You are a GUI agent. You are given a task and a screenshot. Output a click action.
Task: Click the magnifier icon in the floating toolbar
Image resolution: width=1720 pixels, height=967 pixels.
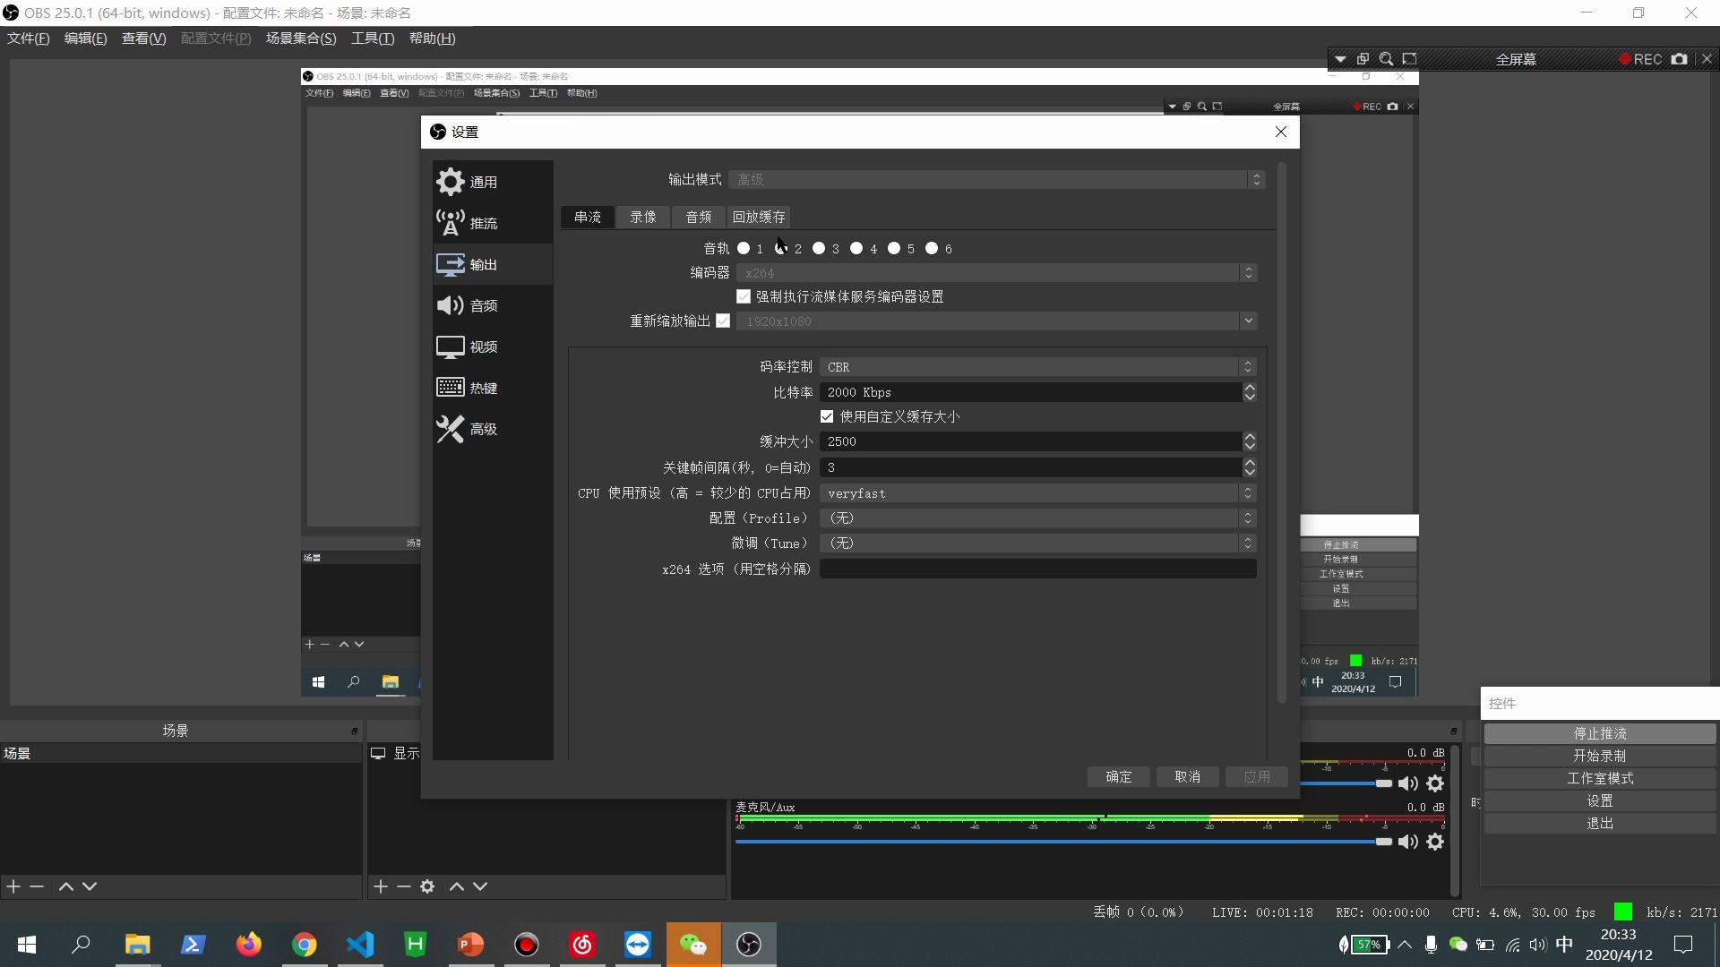point(1386,59)
